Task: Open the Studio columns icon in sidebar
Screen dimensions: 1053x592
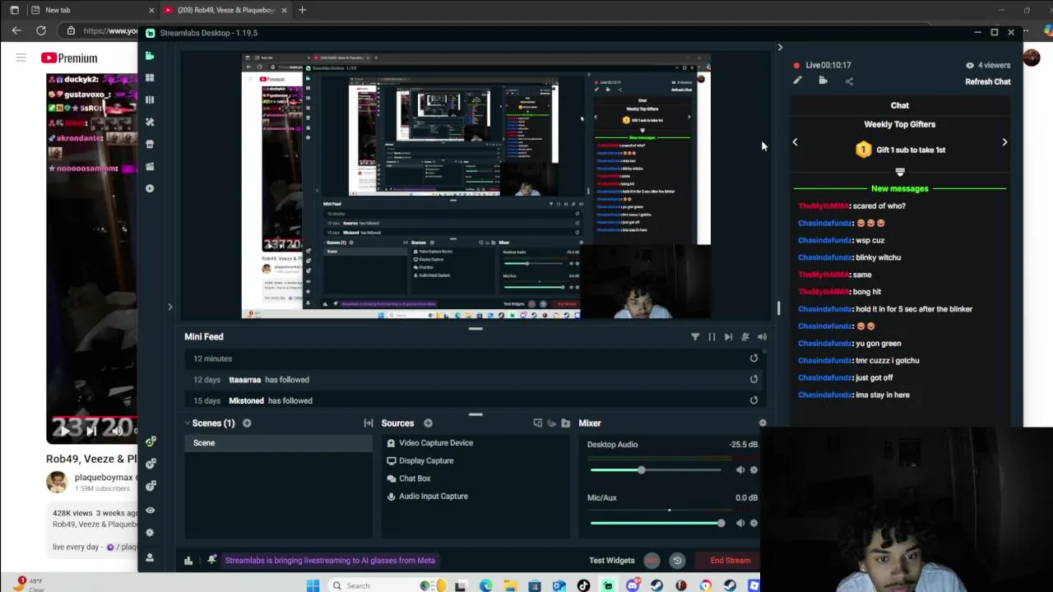Action: click(x=149, y=99)
